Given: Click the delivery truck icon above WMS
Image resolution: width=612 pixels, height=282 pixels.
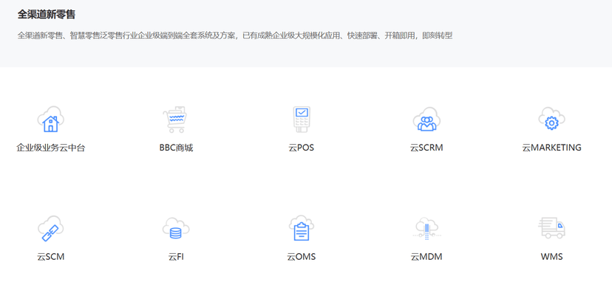Looking at the screenshot, I should pos(551,228).
